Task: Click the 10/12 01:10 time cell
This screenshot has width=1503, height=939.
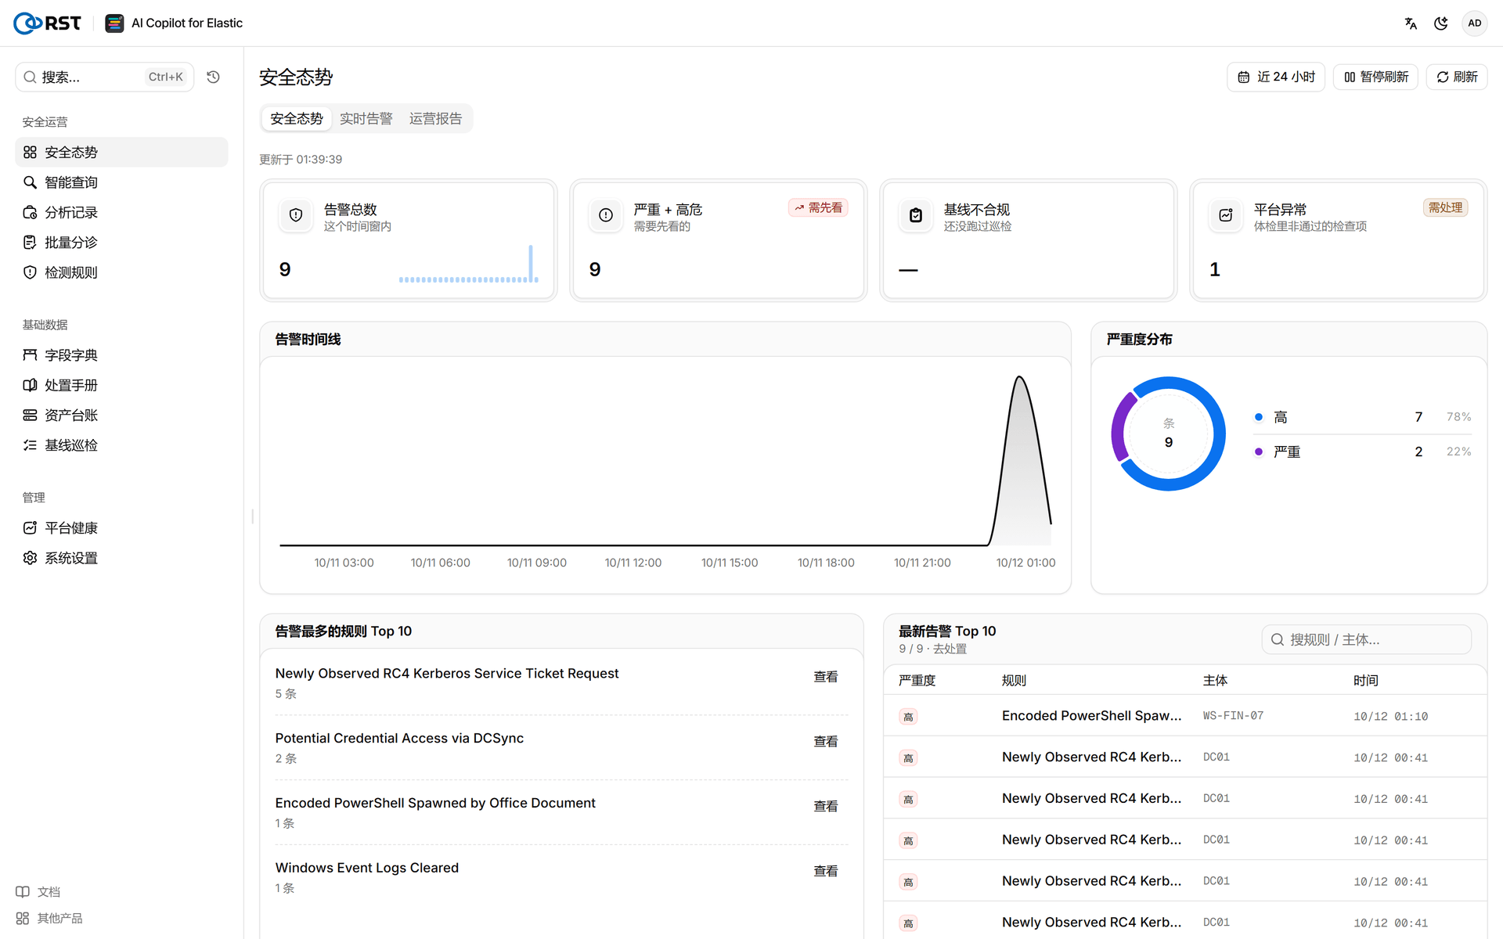Action: (x=1390, y=717)
